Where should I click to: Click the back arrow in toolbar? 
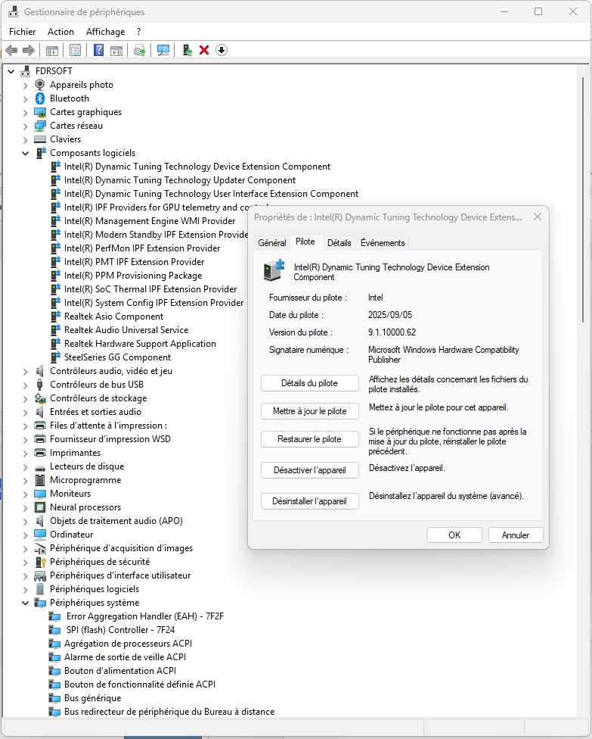[x=11, y=50]
